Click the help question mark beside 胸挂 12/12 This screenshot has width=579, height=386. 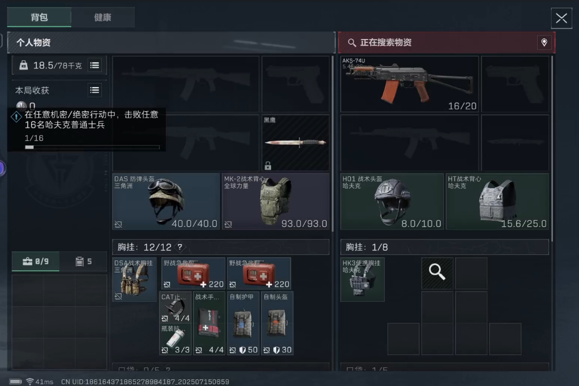click(x=179, y=247)
